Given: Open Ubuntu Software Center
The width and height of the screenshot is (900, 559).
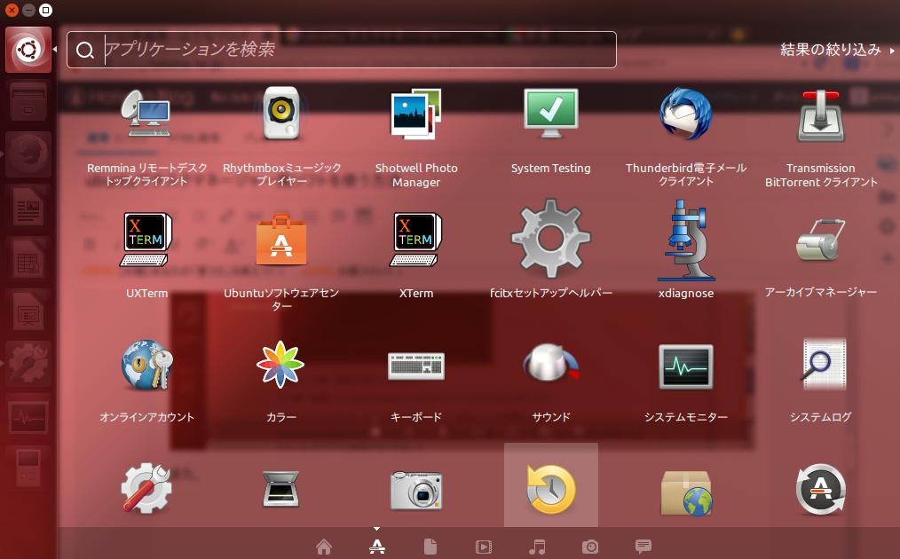Looking at the screenshot, I should coord(281,240).
